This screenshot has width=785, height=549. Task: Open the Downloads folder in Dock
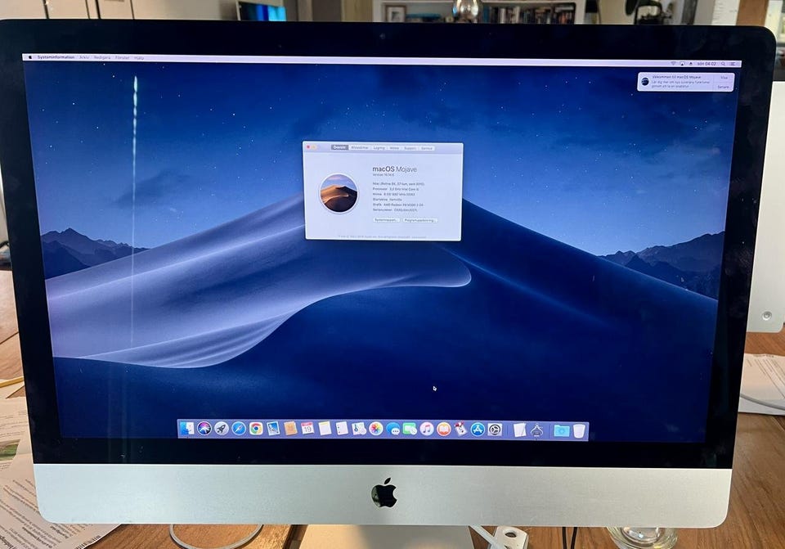click(x=561, y=430)
